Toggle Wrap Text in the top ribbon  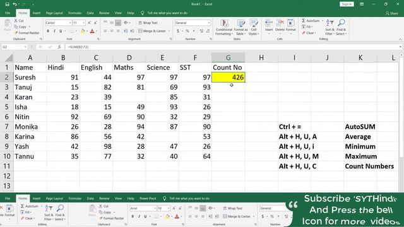click(148, 23)
